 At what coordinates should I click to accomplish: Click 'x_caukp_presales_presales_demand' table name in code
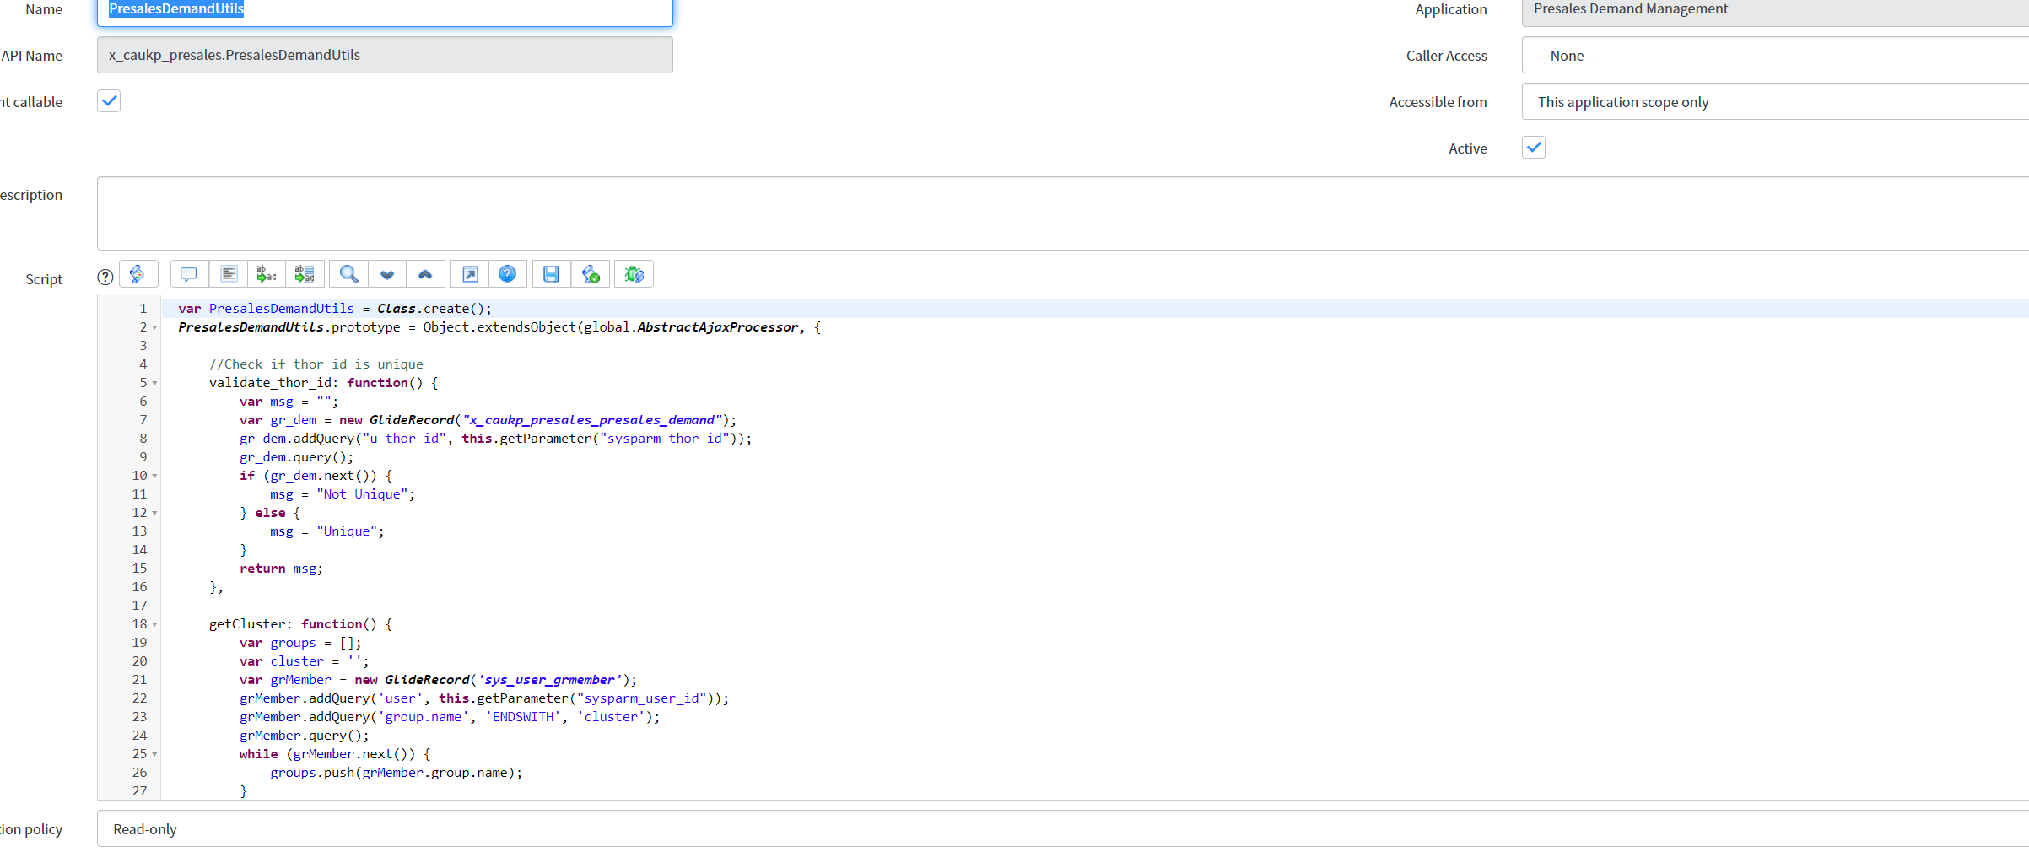point(591,420)
